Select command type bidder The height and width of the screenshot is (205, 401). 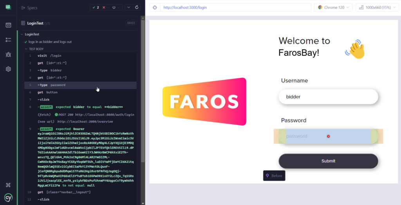click(x=81, y=70)
